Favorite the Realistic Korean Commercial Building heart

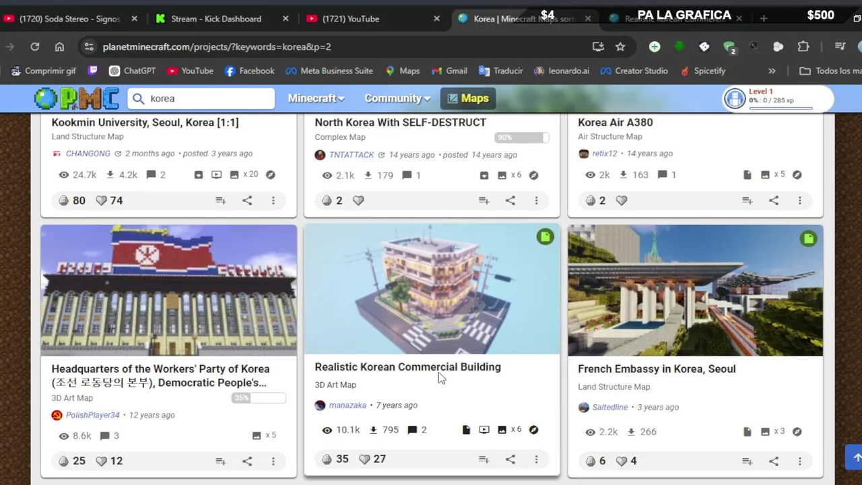[364, 459]
